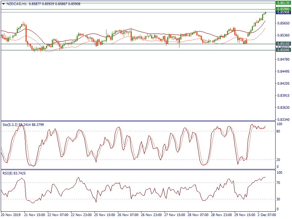292x219 pixels.
Task: Select the green 0.85980 price level tag
Action: point(283,9)
